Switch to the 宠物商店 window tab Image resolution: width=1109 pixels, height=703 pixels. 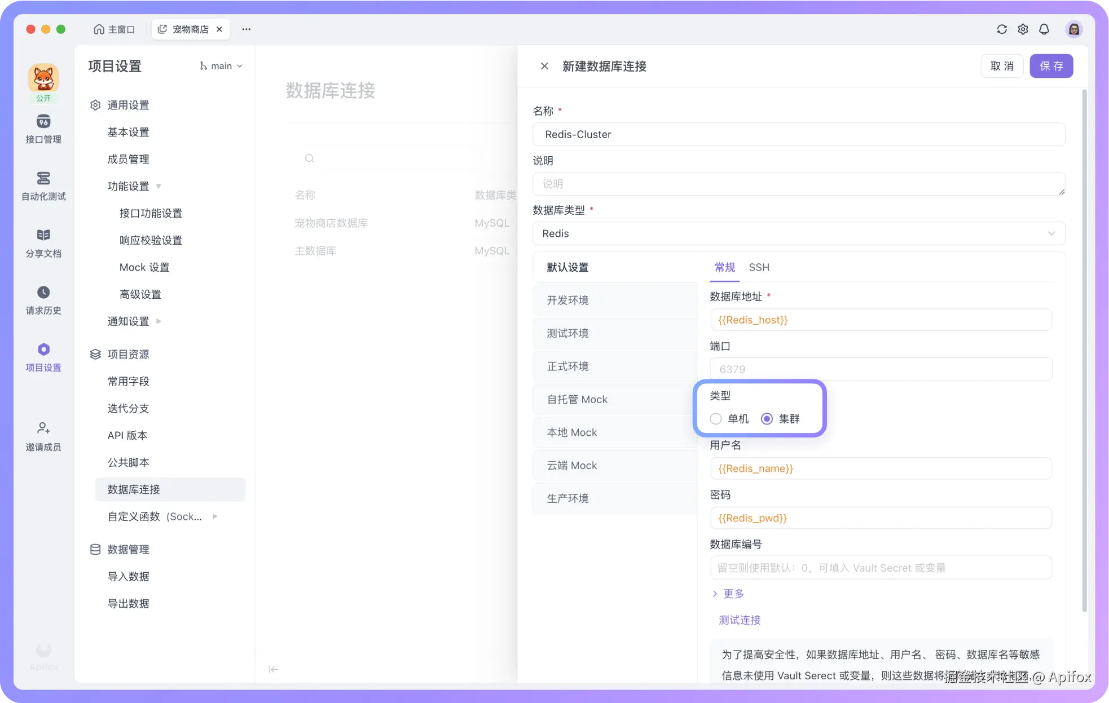[190, 29]
